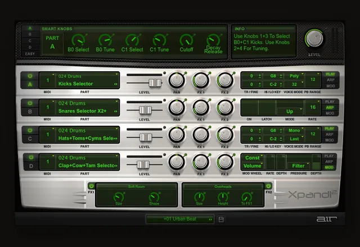The width and height of the screenshot is (360, 247).
Task: Click the PAN knob of part C
Action: 176,135
